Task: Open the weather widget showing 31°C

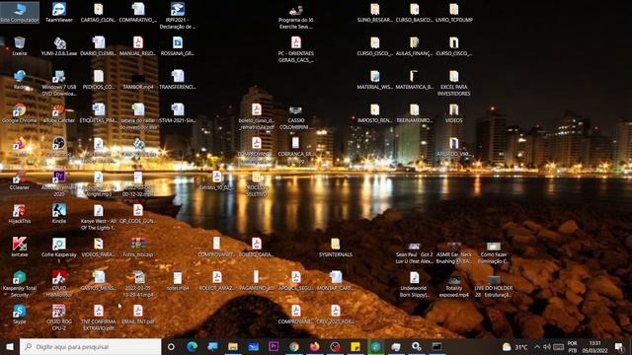Action: (515, 347)
